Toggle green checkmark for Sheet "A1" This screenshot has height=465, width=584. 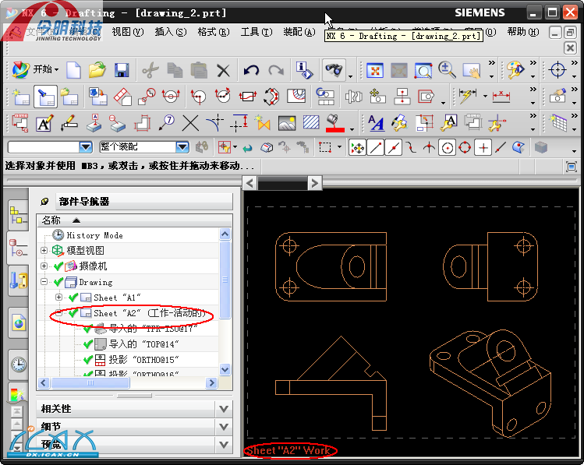[x=73, y=298]
